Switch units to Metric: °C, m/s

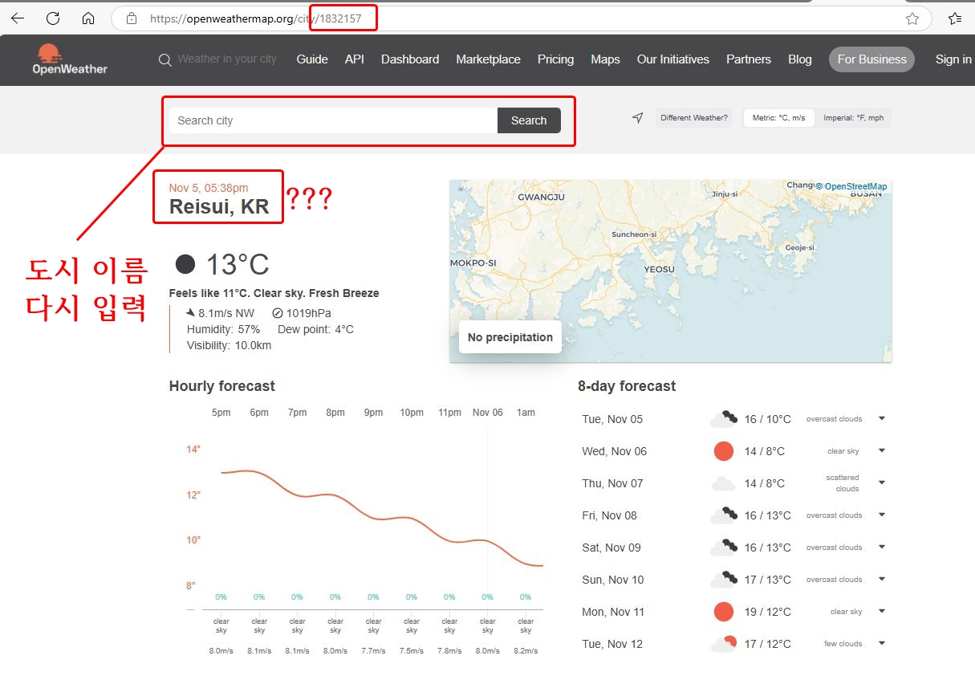click(x=778, y=118)
